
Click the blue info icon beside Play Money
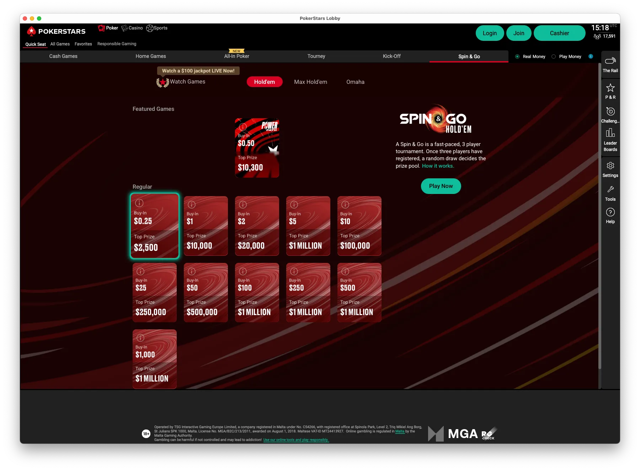point(591,56)
